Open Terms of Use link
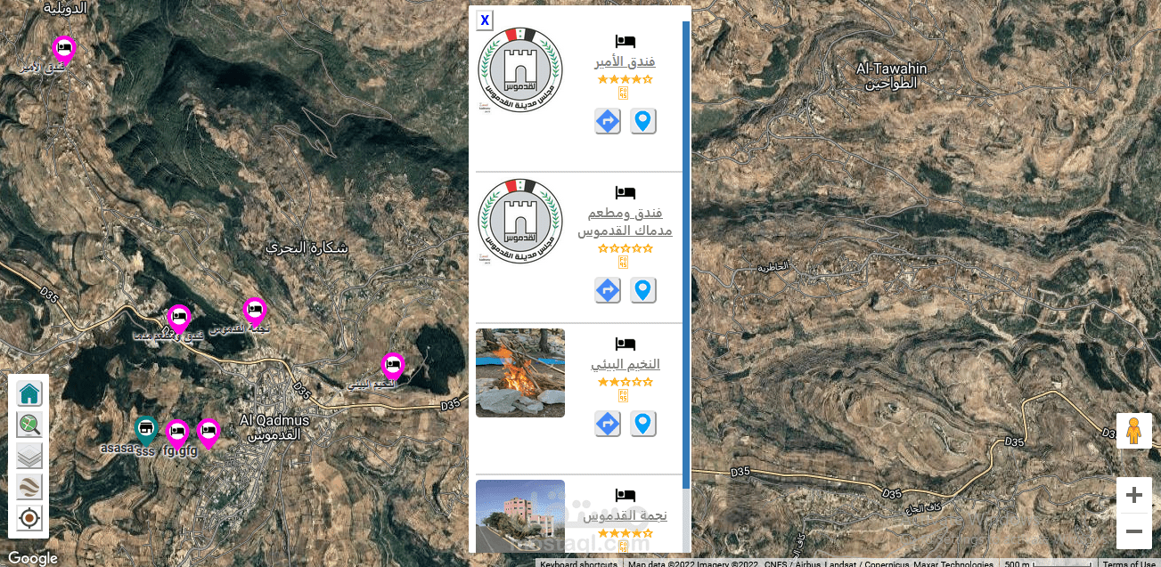Image resolution: width=1161 pixels, height=567 pixels. pyautogui.click(x=1129, y=563)
